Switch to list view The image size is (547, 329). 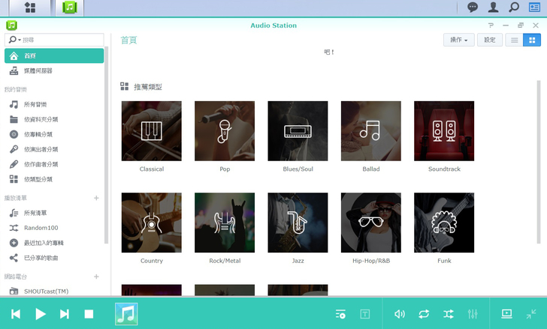click(514, 40)
